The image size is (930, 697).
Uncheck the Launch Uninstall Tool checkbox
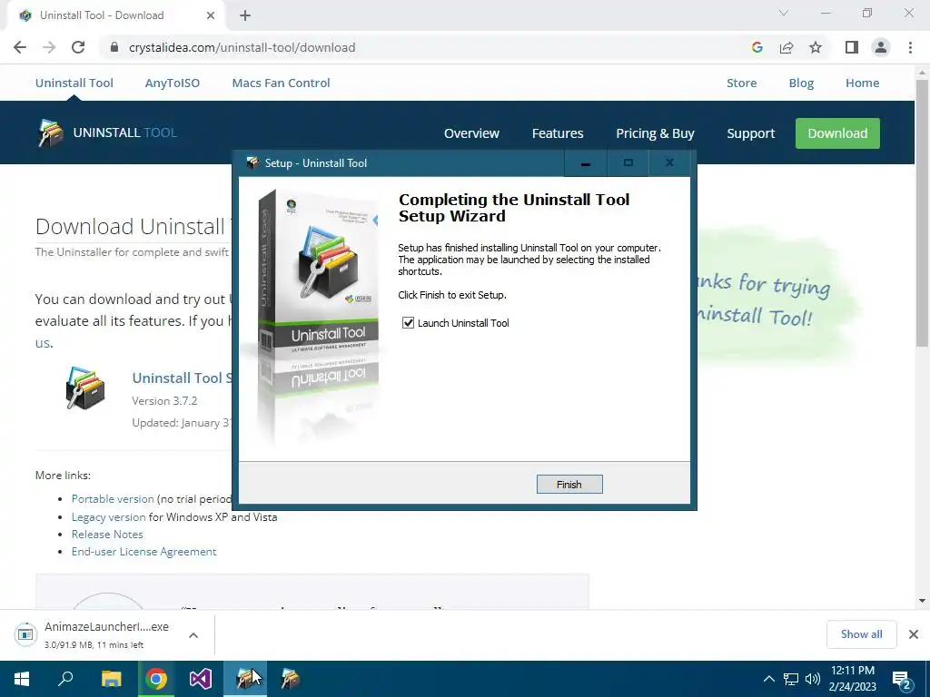coord(408,323)
